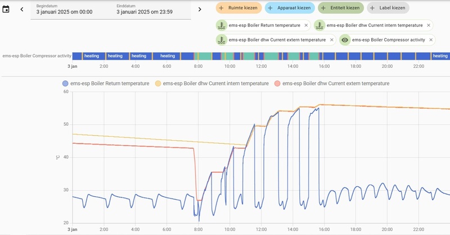Open the Ruimte kiezen area picker

pyautogui.click(x=238, y=8)
